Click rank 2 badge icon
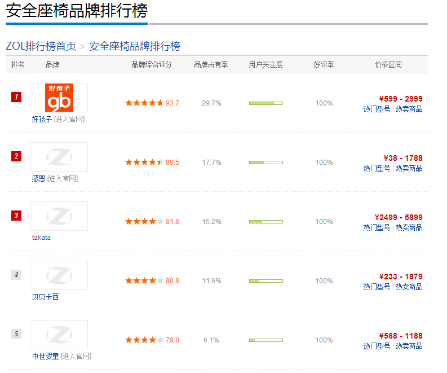The height and width of the screenshot is (373, 447). [16, 156]
